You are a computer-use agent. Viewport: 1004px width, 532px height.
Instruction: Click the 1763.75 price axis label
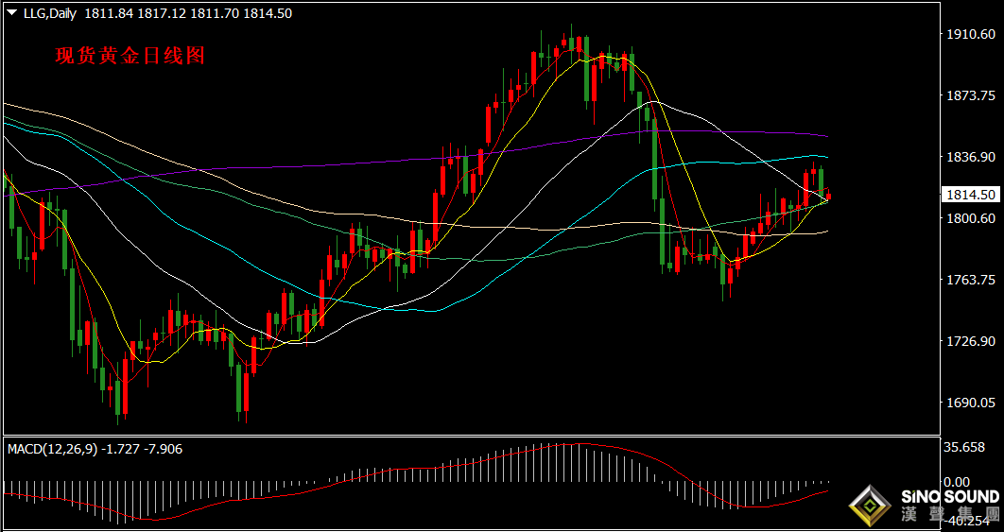click(x=973, y=280)
